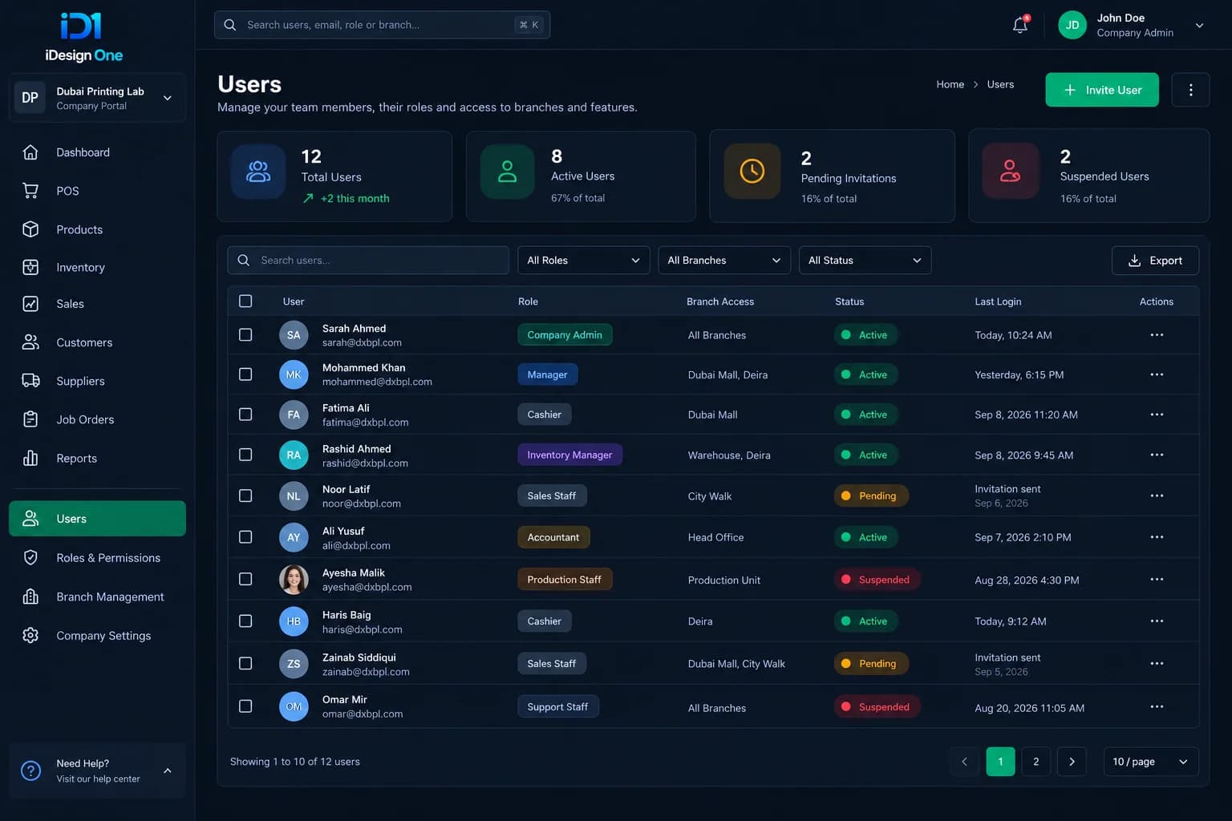Click the Search users table field

click(x=368, y=261)
